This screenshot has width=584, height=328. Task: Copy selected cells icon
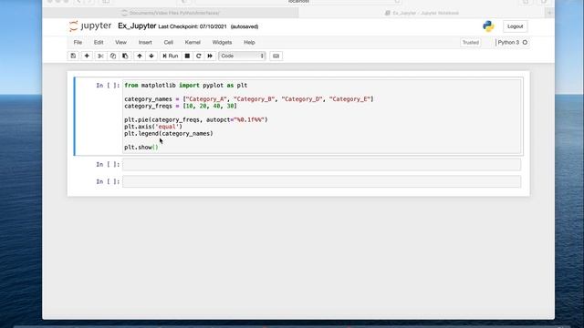pos(113,56)
